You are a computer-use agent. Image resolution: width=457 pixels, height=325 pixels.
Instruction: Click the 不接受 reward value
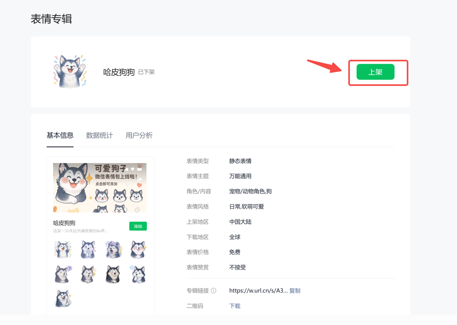[237, 267]
